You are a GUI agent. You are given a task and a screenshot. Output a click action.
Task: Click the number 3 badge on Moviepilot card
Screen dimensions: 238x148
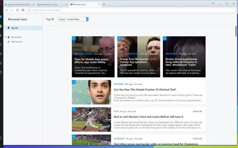pyautogui.click(x=165, y=38)
